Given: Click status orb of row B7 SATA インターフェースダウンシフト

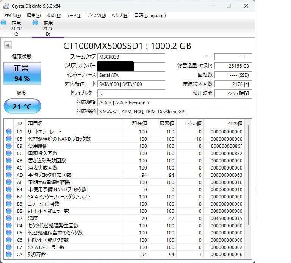Looking at the screenshot, I should [9, 196].
